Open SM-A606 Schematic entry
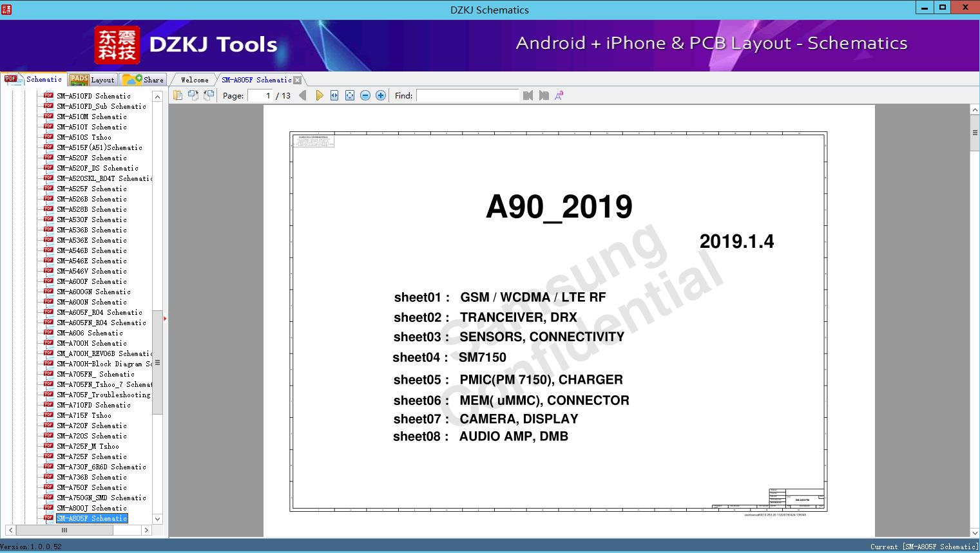This screenshot has width=980, height=553. [x=90, y=333]
